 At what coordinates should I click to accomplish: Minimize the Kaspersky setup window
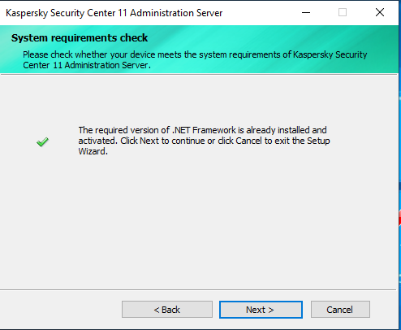click(306, 12)
